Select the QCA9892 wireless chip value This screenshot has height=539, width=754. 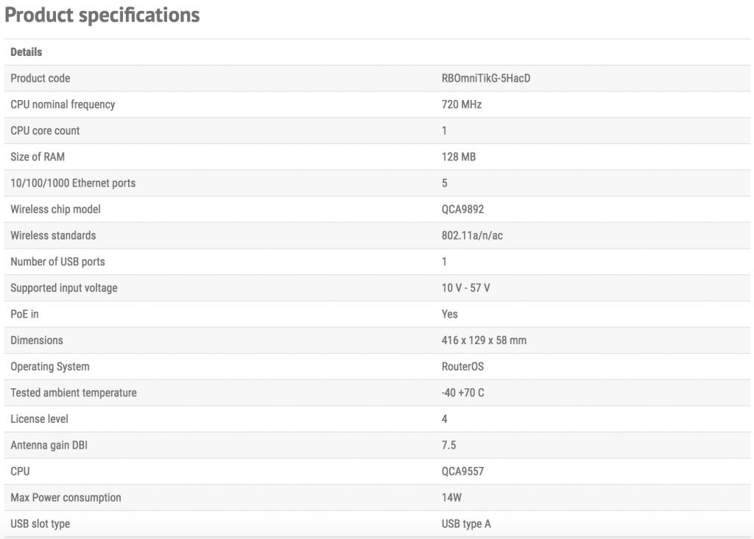coord(462,210)
